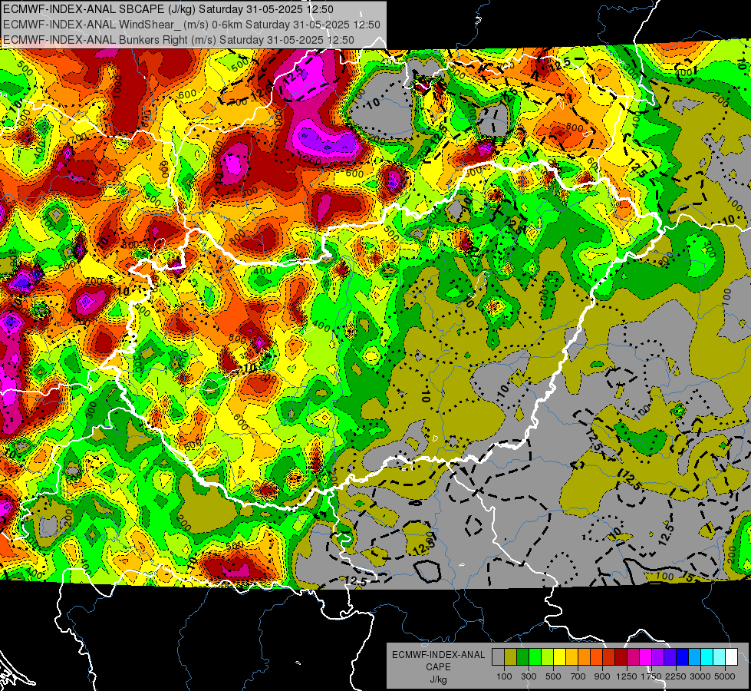Click the 500 tick label under the legend bar
Screen dimensions: 751x691
coord(553,676)
